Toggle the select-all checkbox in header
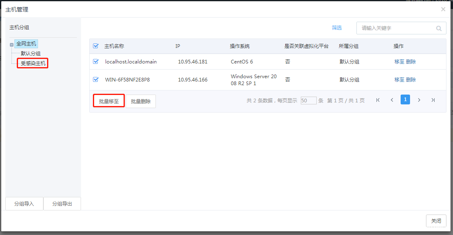Screen dimensions: 453x235 pos(96,46)
